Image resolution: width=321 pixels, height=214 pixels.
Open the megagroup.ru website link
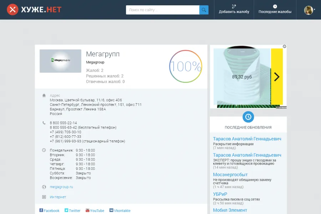(61, 187)
